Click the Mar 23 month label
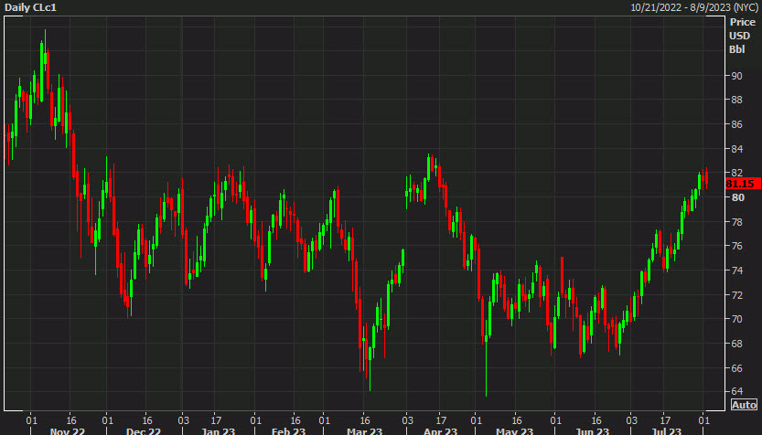Viewport: 762px width, 435px height. coord(365,430)
